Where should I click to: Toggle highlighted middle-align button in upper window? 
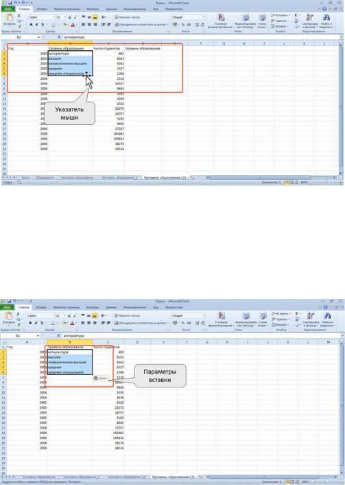coord(95,18)
